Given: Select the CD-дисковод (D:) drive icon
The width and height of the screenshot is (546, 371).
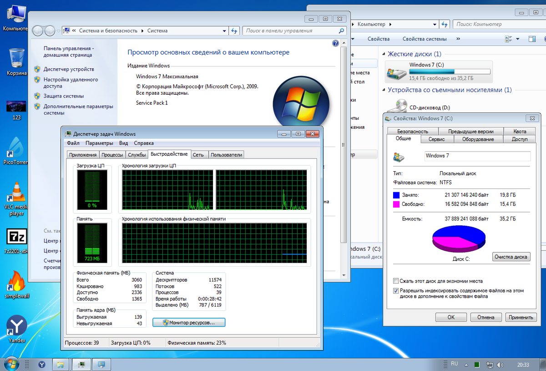Looking at the screenshot, I should (x=401, y=106).
